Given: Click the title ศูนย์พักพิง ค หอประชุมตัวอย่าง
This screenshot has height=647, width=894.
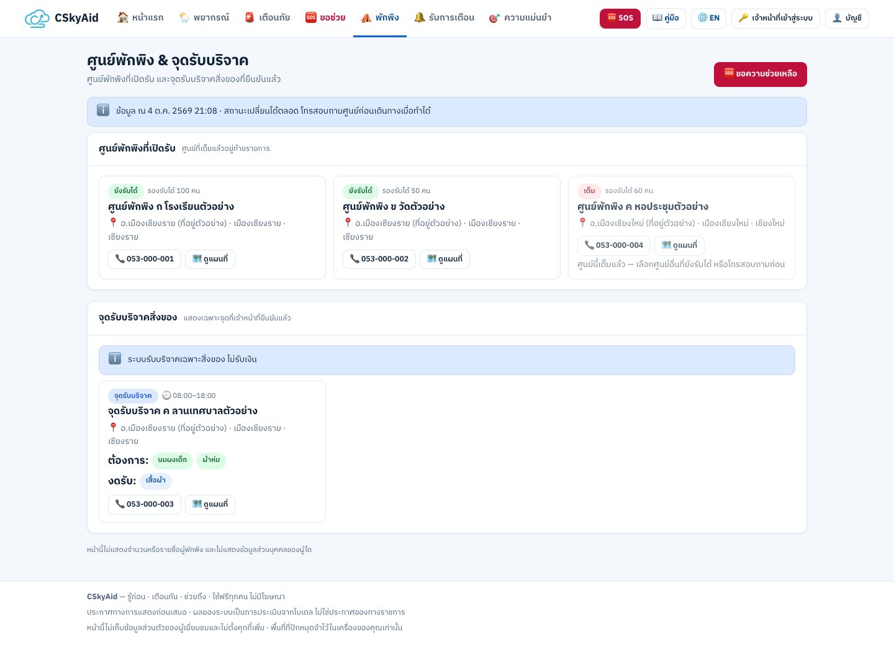Looking at the screenshot, I should click(x=643, y=207).
